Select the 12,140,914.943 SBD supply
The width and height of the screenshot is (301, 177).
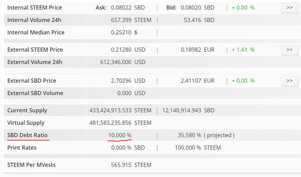(188, 110)
